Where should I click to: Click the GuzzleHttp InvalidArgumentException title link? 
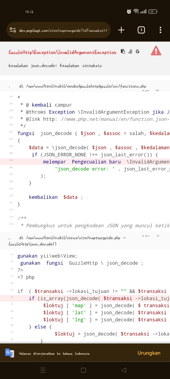tap(62, 52)
